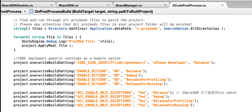Viewport: 252px width, 112px height.
Task: Click the "*.projmods" string literal
Action: 147,29
